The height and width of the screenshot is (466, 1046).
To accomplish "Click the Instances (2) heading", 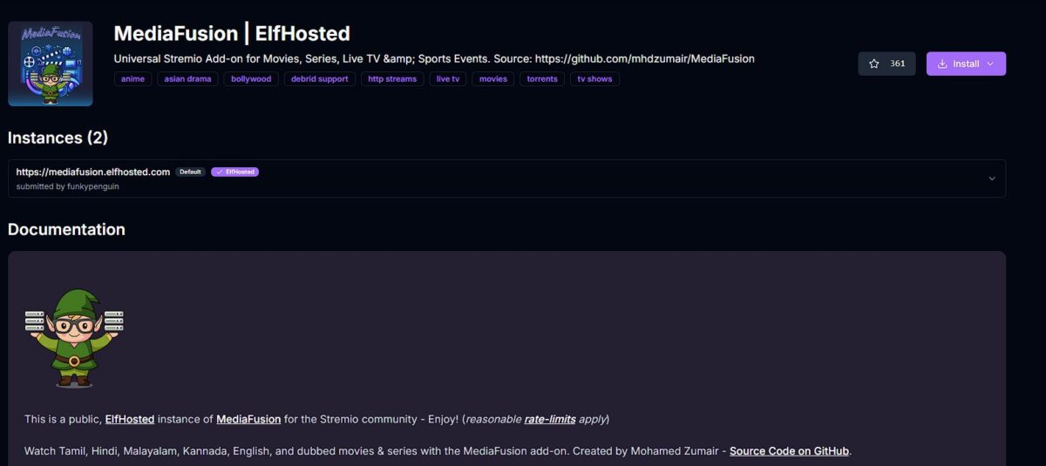I will pos(58,138).
